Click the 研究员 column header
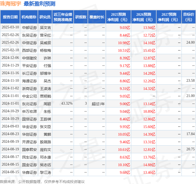This screenshot has width=196, height=184. click(45, 17)
